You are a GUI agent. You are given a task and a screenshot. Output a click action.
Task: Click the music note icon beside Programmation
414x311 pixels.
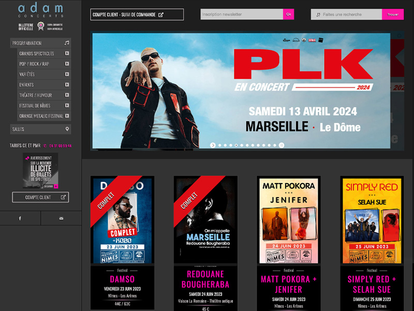click(67, 43)
